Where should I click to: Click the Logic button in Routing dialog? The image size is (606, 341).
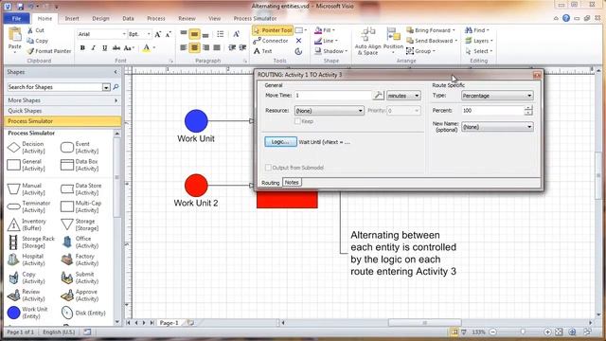(x=280, y=142)
